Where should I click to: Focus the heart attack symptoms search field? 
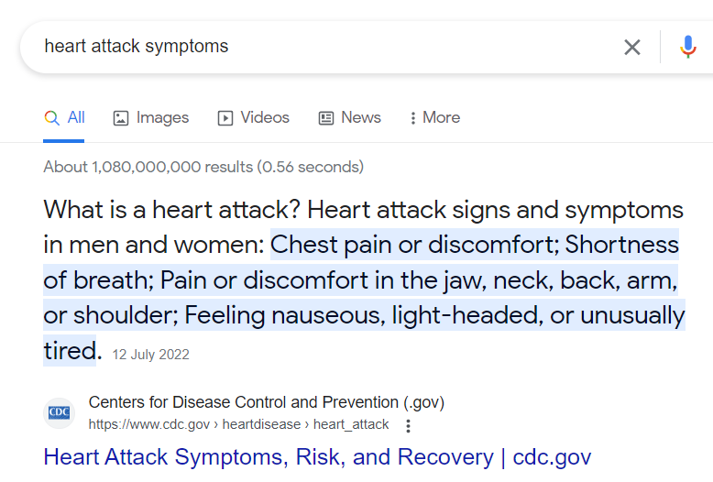(321, 47)
